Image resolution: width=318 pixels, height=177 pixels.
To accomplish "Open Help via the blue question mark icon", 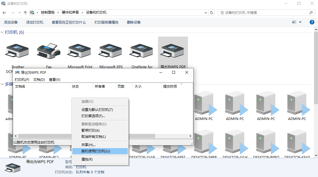I will coord(312,22).
